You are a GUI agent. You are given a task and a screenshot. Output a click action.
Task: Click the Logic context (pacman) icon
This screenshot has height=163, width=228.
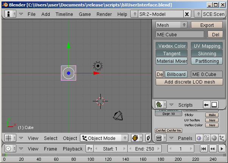[x=199, y=138]
